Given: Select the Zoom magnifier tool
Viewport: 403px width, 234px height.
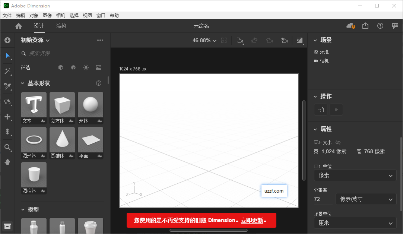Looking at the screenshot, I should [x=7, y=147].
